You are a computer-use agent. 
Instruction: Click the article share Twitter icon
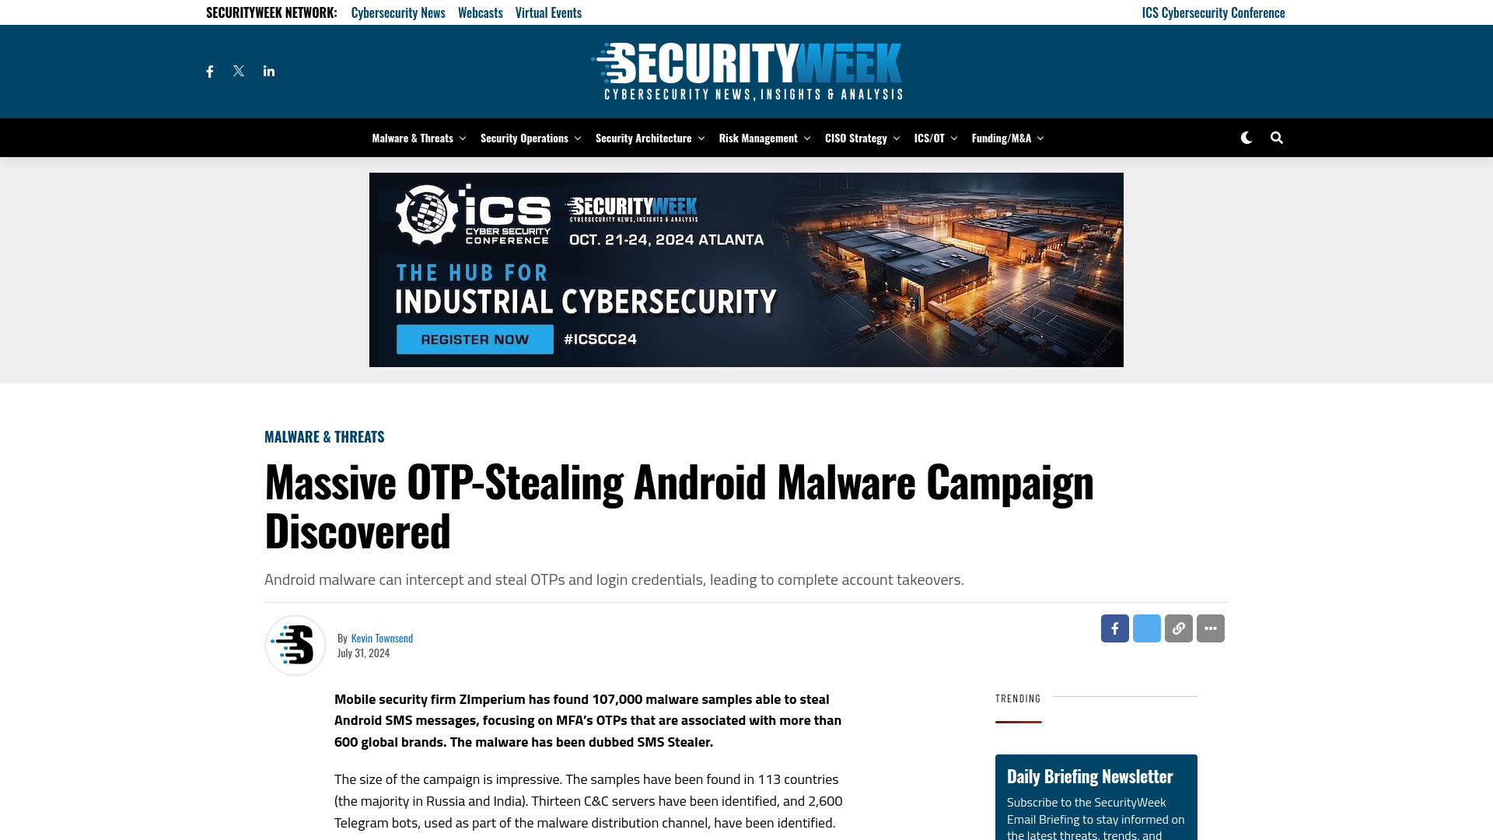click(1146, 628)
